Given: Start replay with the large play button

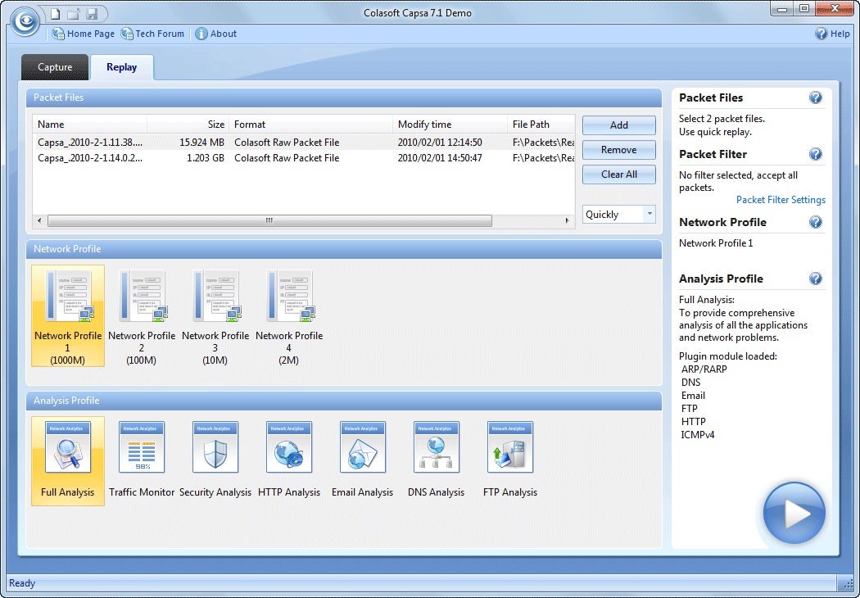Looking at the screenshot, I should (x=794, y=514).
